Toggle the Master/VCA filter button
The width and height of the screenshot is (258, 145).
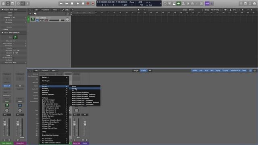235,71
